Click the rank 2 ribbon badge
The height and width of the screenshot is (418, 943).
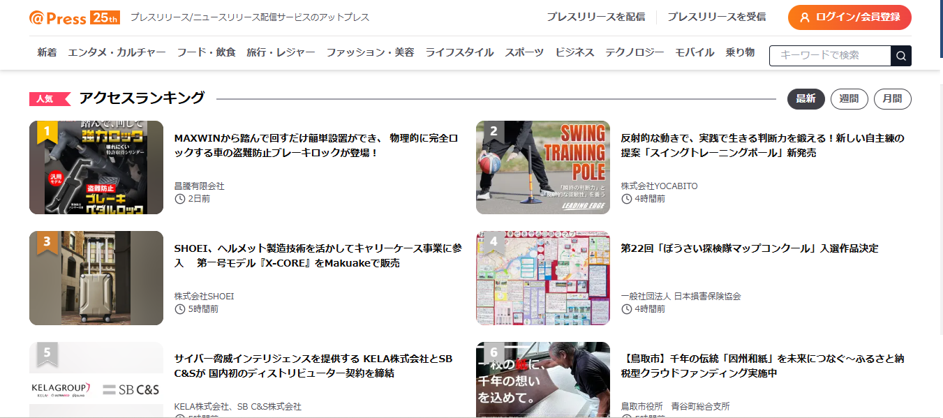493,132
